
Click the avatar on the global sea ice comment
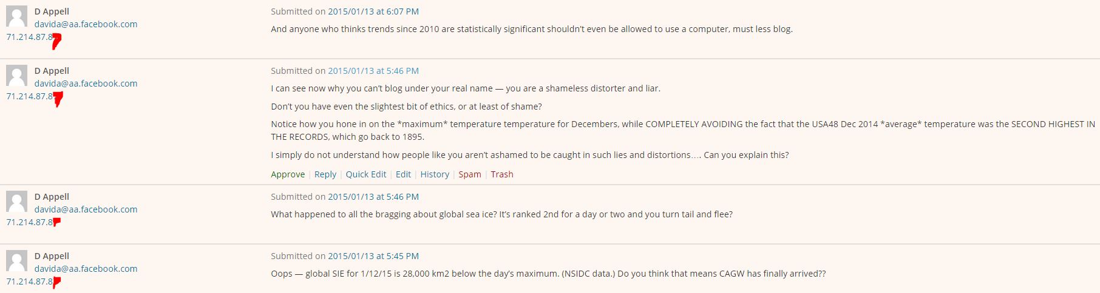click(16, 202)
